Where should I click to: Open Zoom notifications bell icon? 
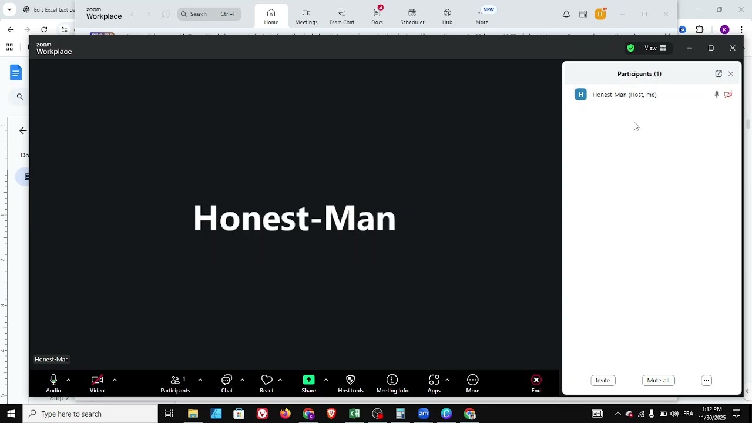[566, 14]
